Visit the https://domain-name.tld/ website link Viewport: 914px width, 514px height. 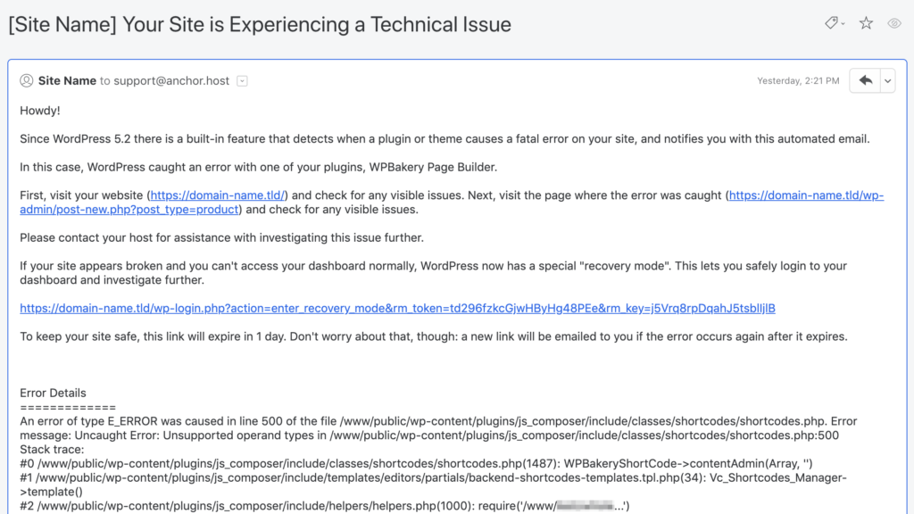pos(218,195)
